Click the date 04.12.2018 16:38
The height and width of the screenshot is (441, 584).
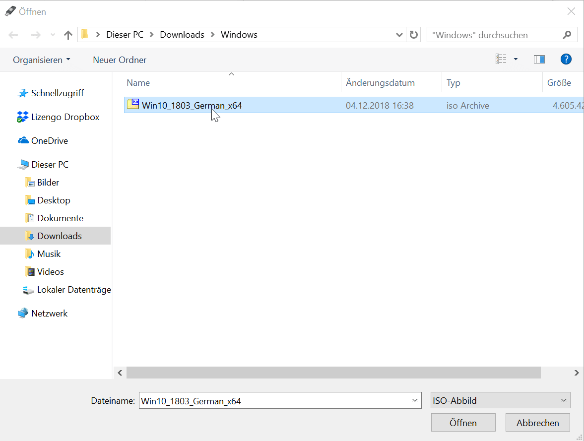380,106
